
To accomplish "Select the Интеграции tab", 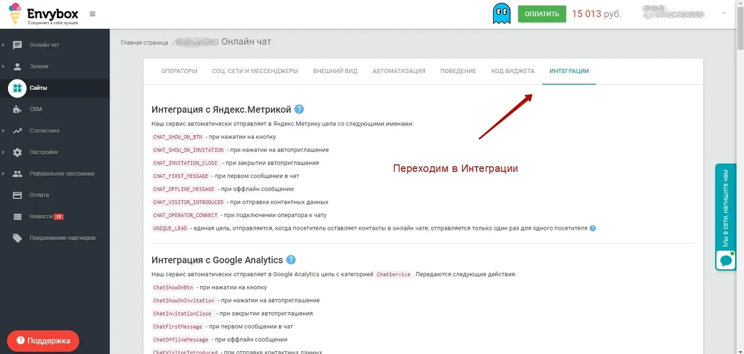I will tap(569, 71).
